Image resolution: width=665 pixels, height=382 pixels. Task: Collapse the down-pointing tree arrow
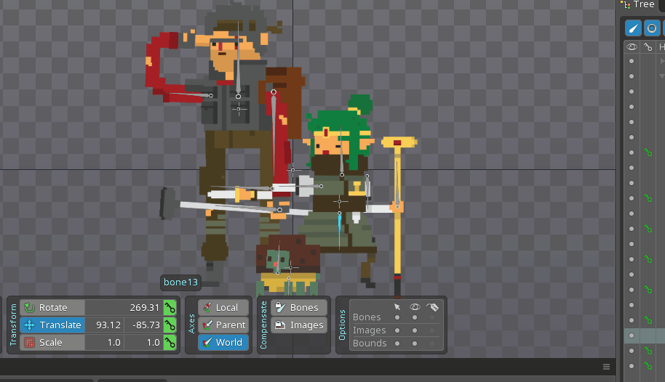[662, 76]
